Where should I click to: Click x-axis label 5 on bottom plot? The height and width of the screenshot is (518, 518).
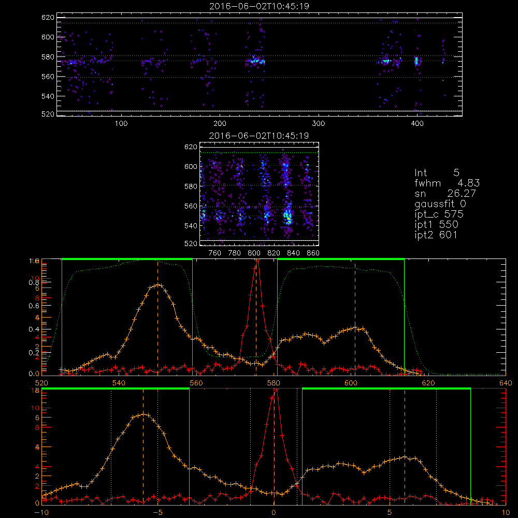(x=390, y=513)
